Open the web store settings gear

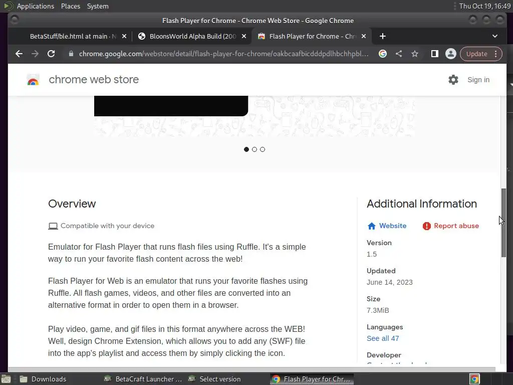[x=453, y=80]
